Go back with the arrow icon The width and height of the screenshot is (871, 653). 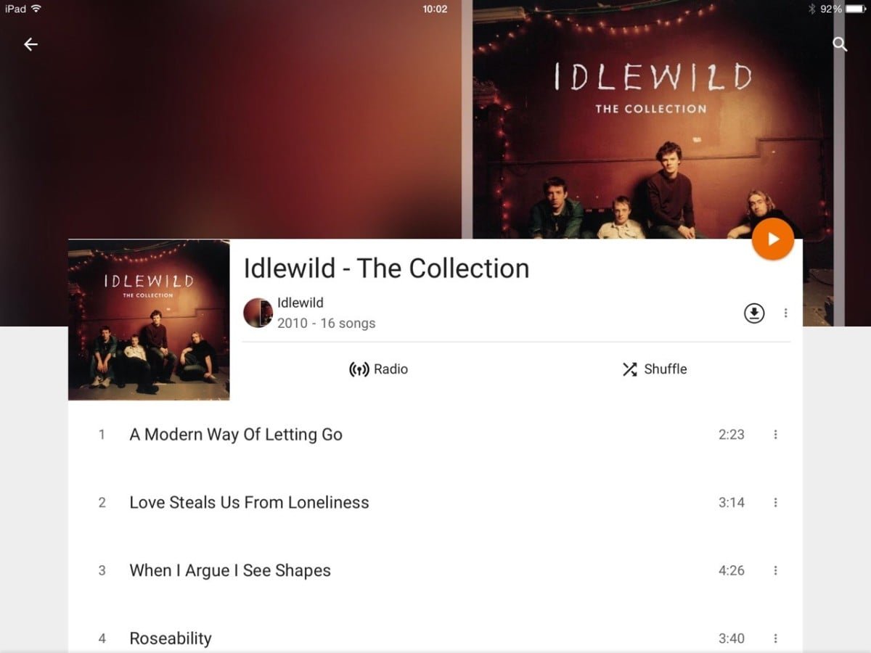30,45
